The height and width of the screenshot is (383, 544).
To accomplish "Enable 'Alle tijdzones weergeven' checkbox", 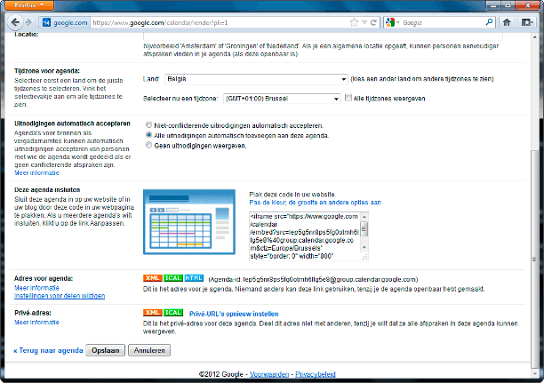I will 348,98.
